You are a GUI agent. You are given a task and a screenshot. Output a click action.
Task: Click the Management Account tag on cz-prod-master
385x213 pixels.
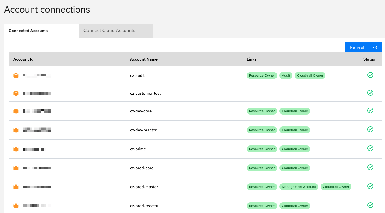click(x=299, y=187)
